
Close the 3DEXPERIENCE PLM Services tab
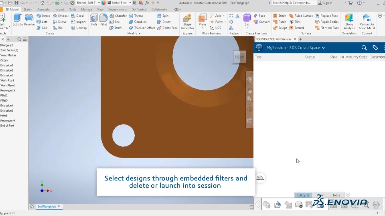click(x=295, y=39)
